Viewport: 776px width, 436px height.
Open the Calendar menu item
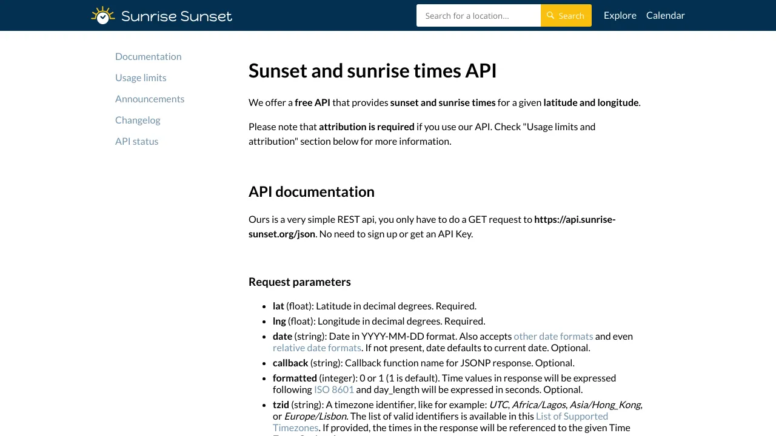(666, 15)
